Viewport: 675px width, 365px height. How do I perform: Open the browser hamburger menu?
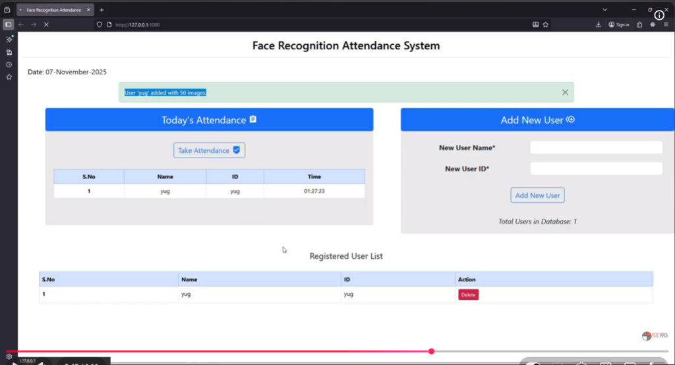click(x=666, y=24)
